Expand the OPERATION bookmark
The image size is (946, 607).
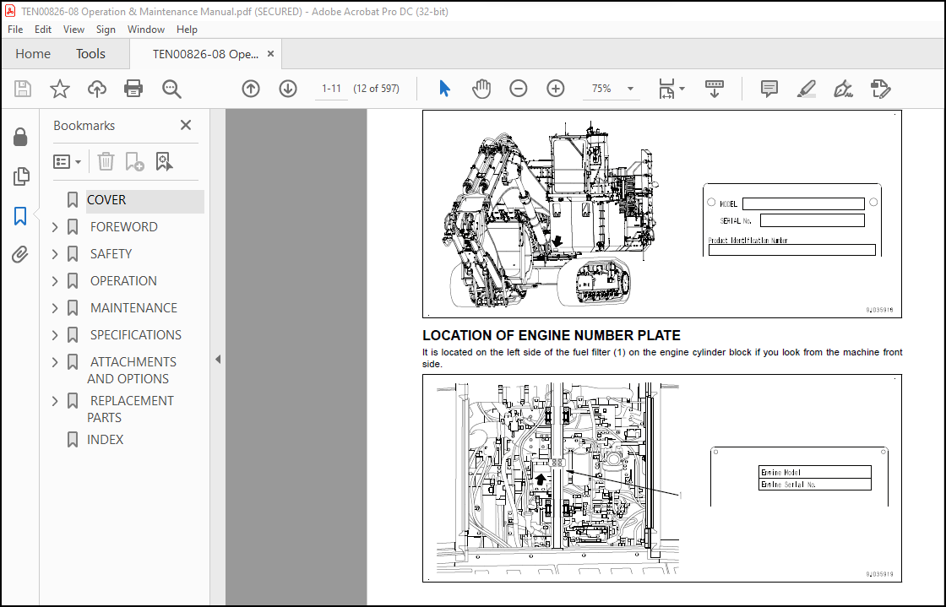click(x=55, y=281)
